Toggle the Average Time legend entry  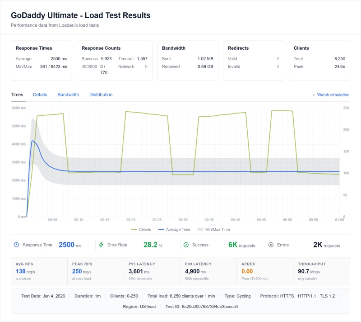coord(174,229)
